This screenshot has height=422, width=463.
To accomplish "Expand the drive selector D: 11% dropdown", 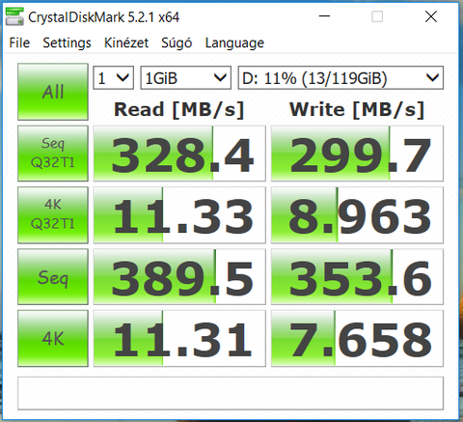I will [340, 78].
